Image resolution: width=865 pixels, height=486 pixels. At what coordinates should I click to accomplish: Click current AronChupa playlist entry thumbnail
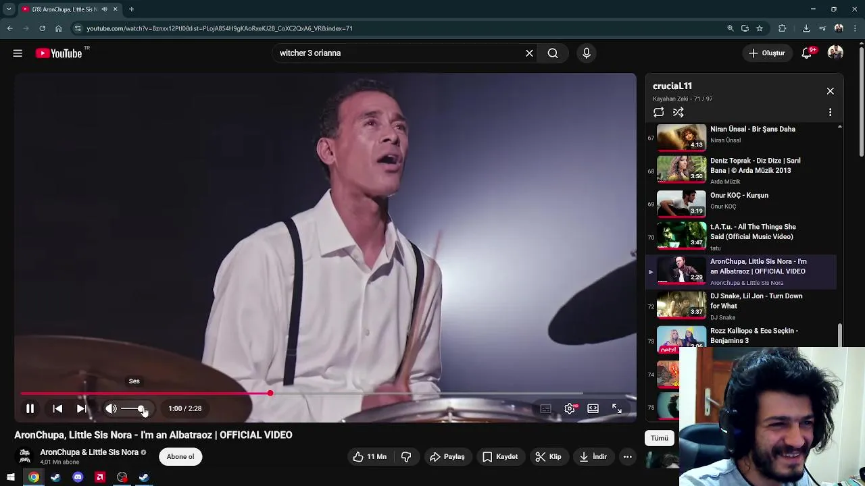click(682, 271)
